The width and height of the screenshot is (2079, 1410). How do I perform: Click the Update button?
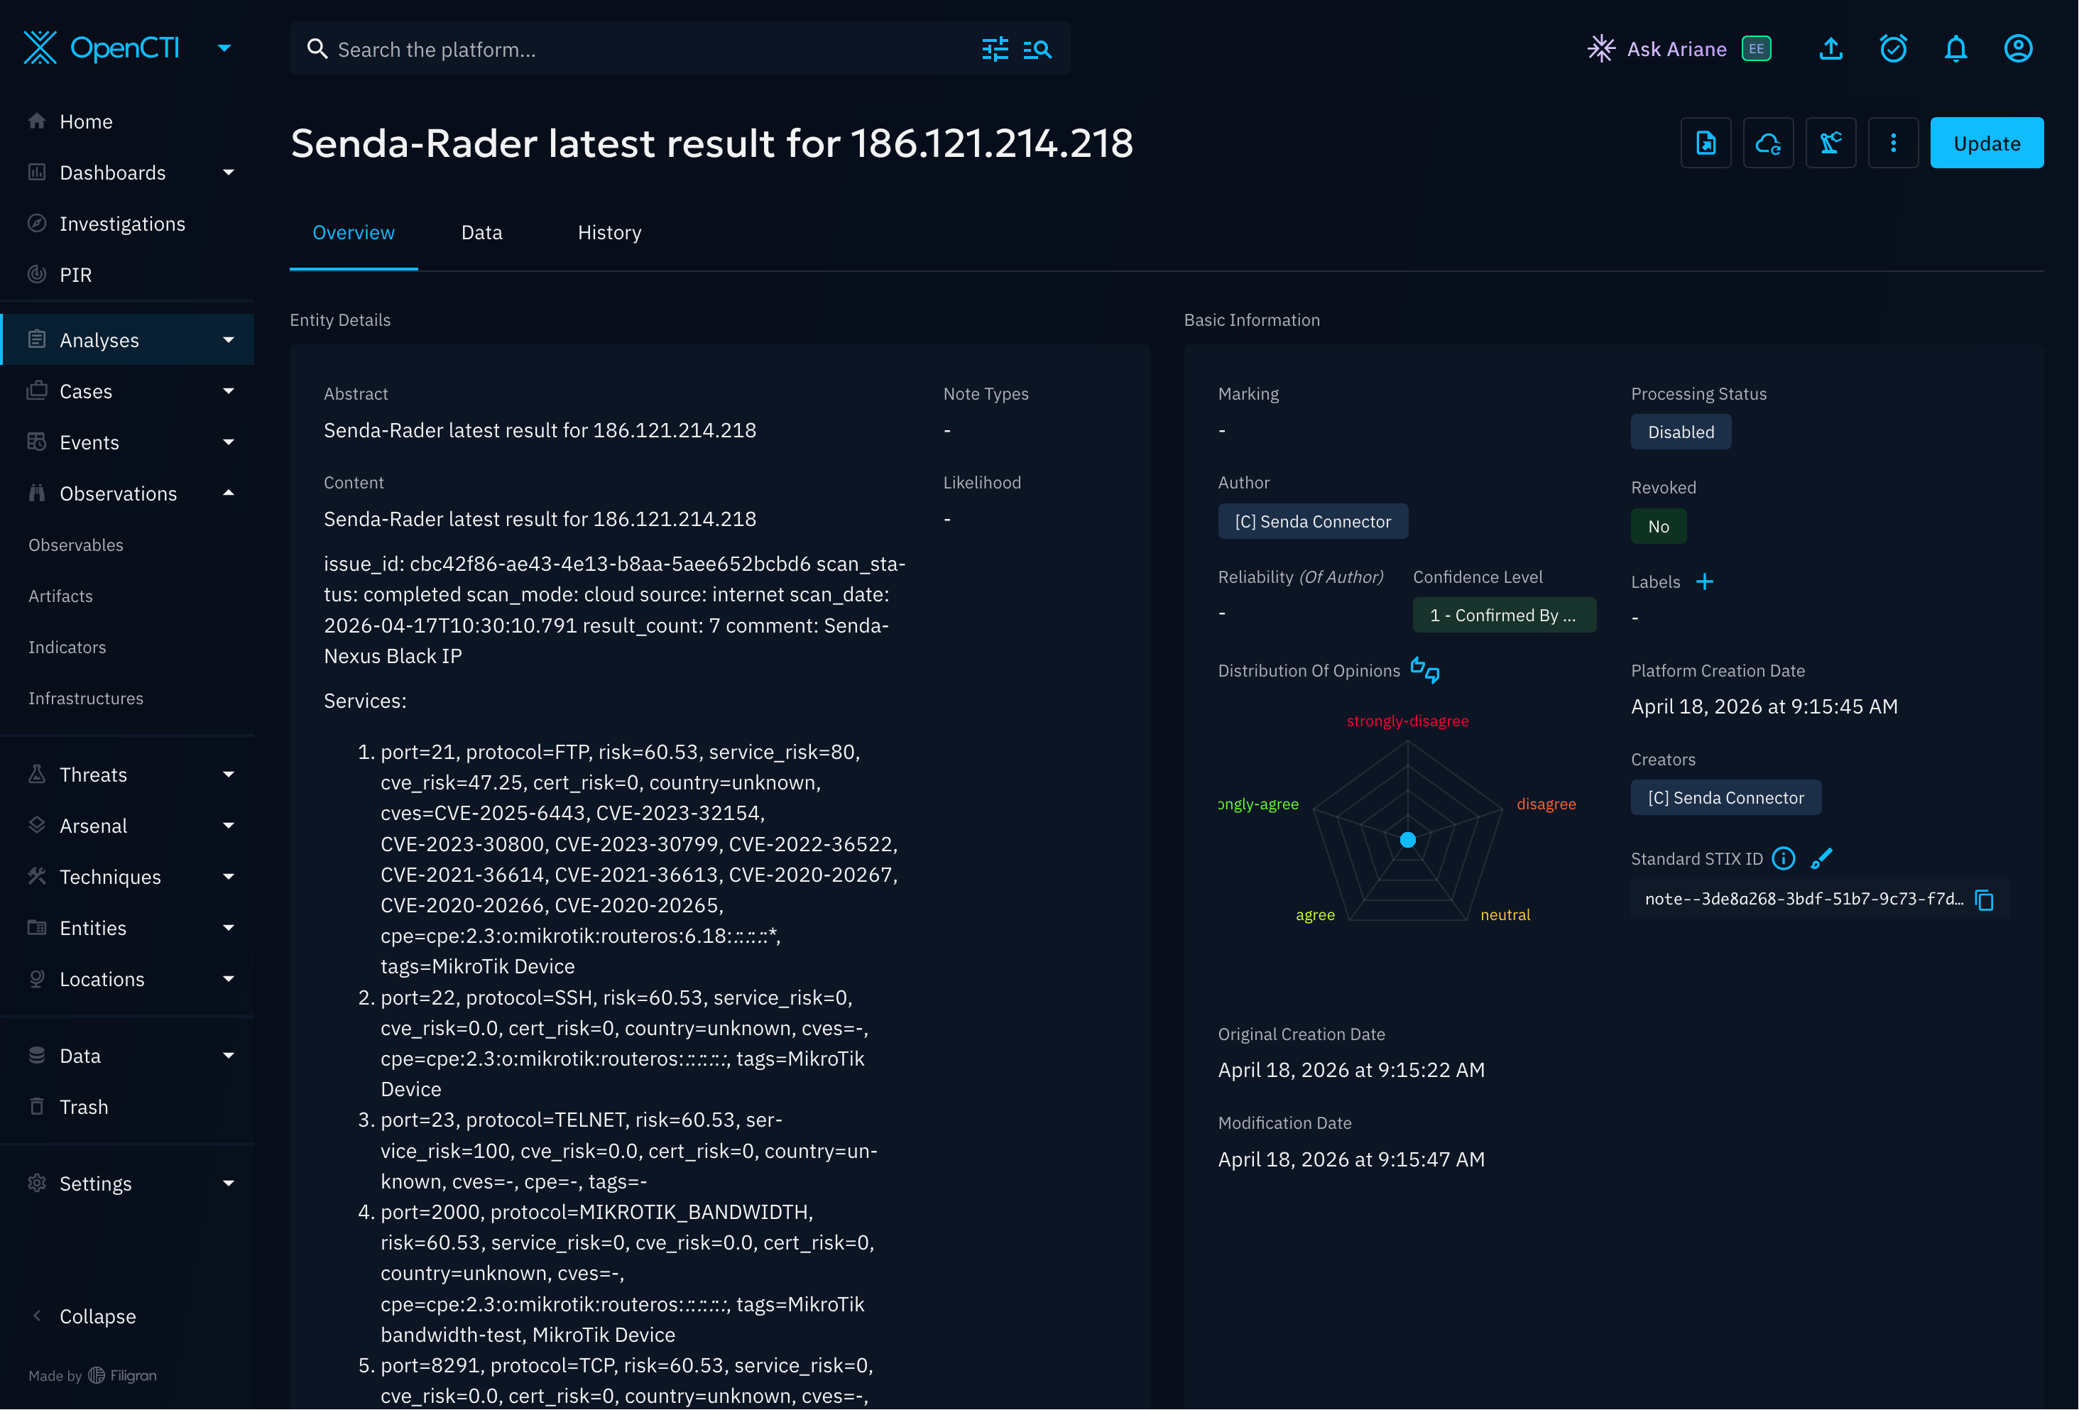[1986, 143]
